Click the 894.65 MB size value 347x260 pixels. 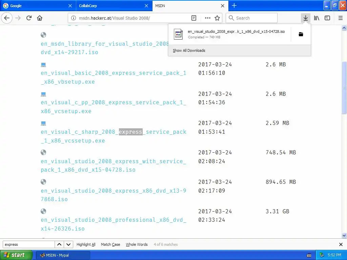coord(281,182)
